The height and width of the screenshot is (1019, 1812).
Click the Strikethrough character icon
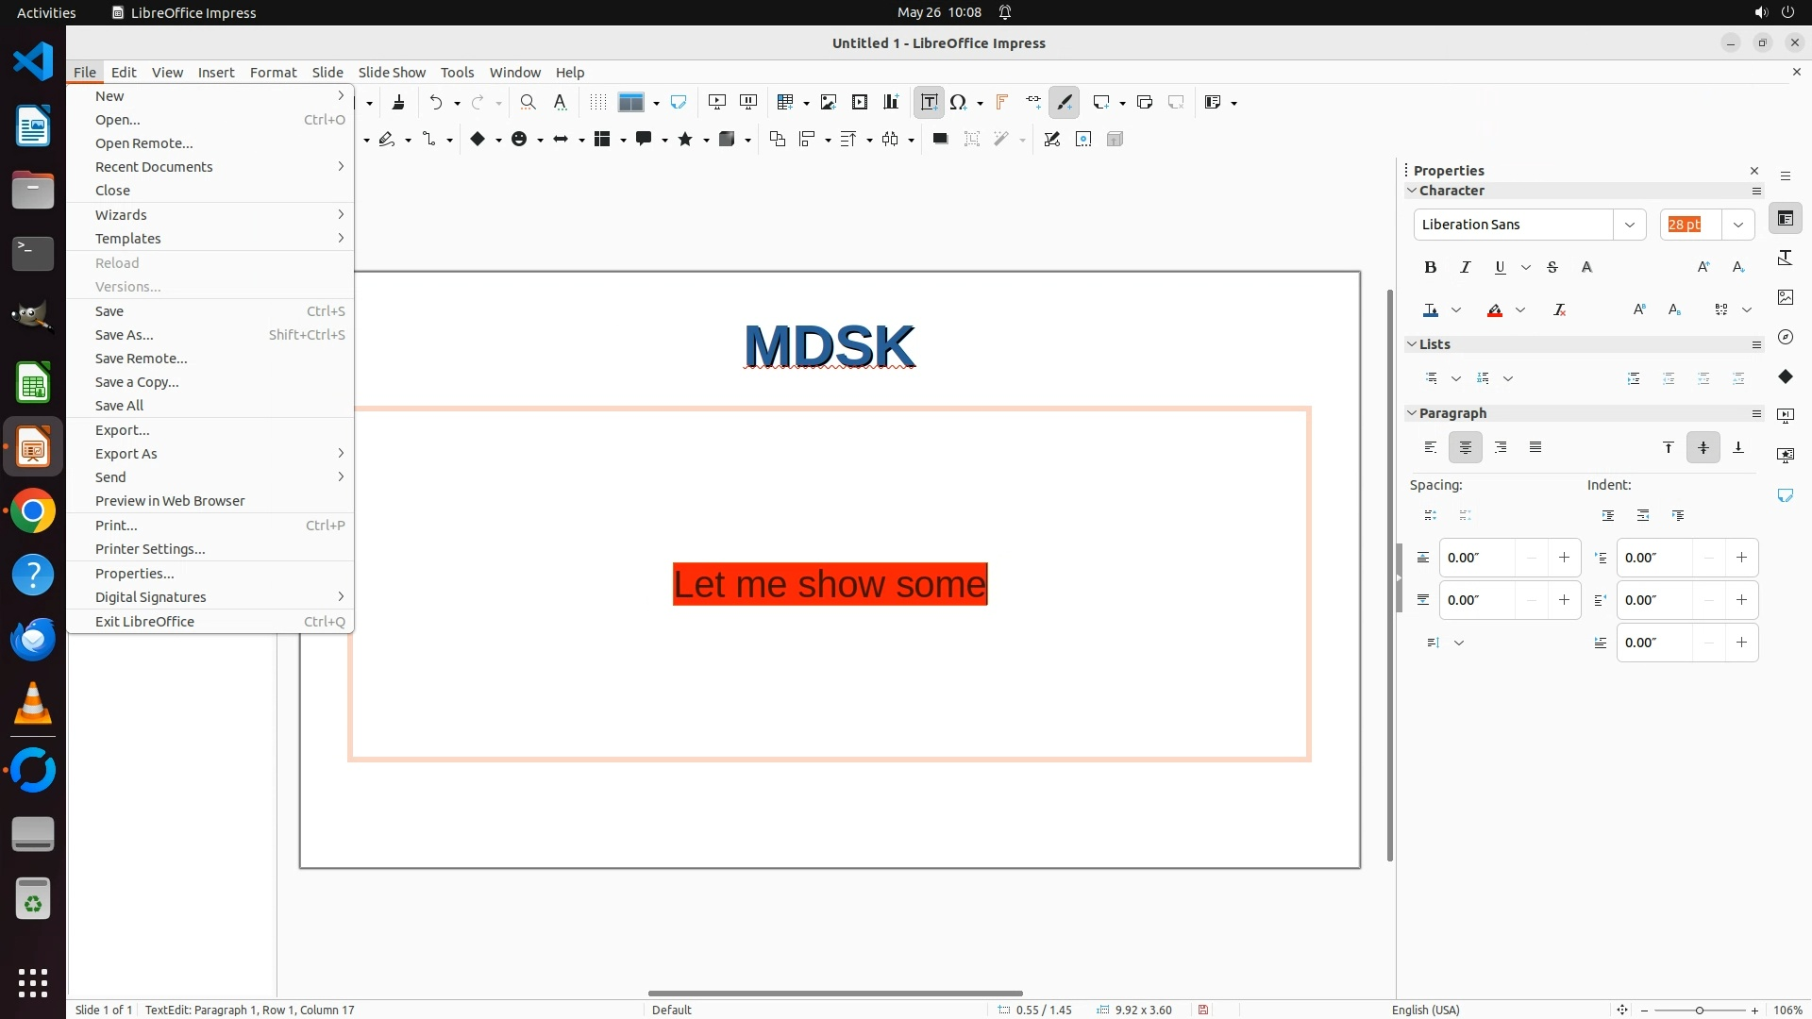(1552, 267)
